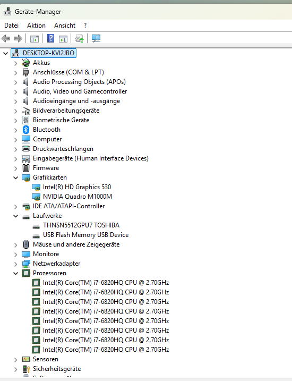
Task: Click the Forward arrow toolbar icon
Action: pyautogui.click(x=18, y=38)
